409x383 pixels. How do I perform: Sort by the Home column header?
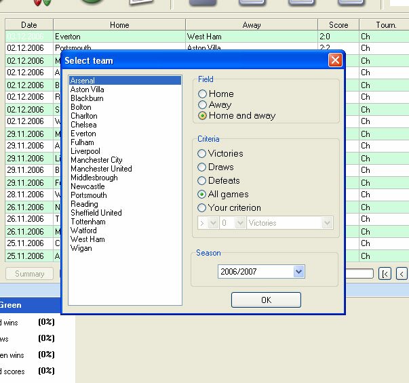119,25
